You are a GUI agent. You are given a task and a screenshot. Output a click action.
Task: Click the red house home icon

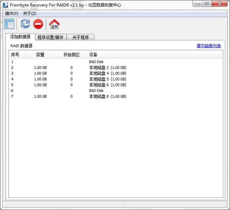pyautogui.click(x=54, y=24)
